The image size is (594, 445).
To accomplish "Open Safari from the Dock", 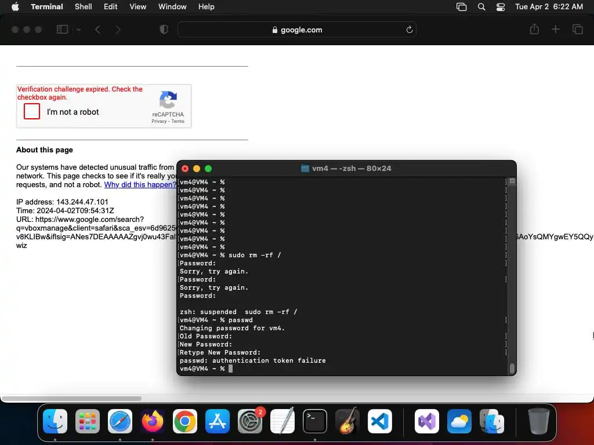I will coord(120,421).
